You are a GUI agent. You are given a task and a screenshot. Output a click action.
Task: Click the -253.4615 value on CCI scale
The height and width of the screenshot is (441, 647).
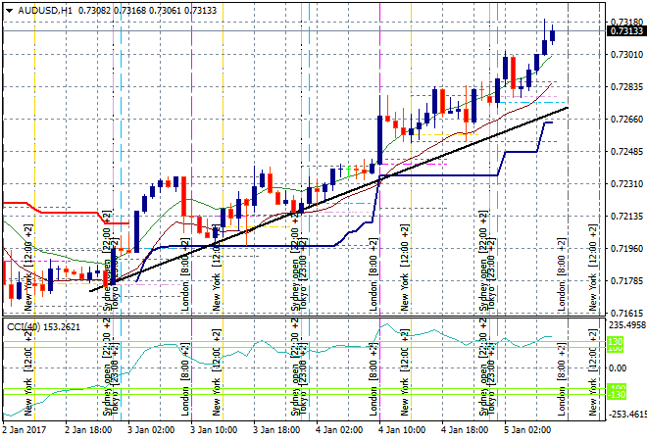tap(626, 415)
